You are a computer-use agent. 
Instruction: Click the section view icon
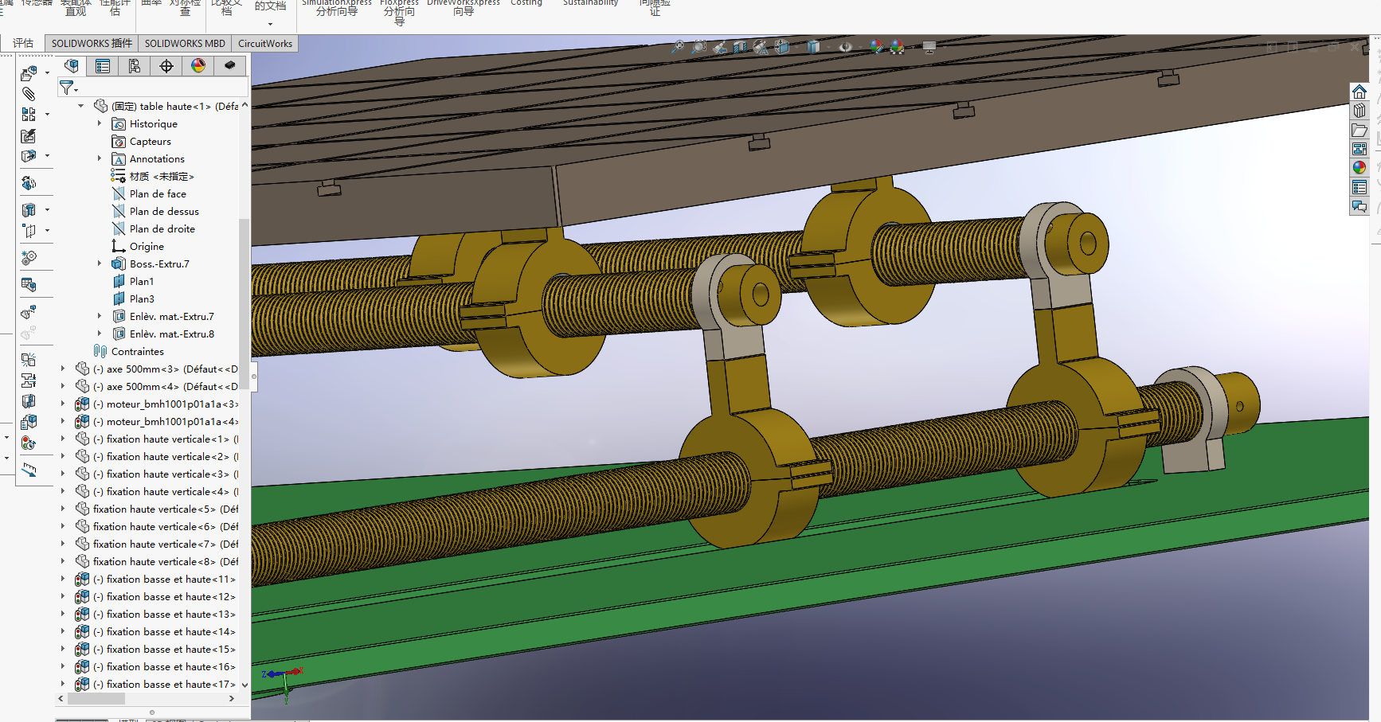[x=741, y=47]
